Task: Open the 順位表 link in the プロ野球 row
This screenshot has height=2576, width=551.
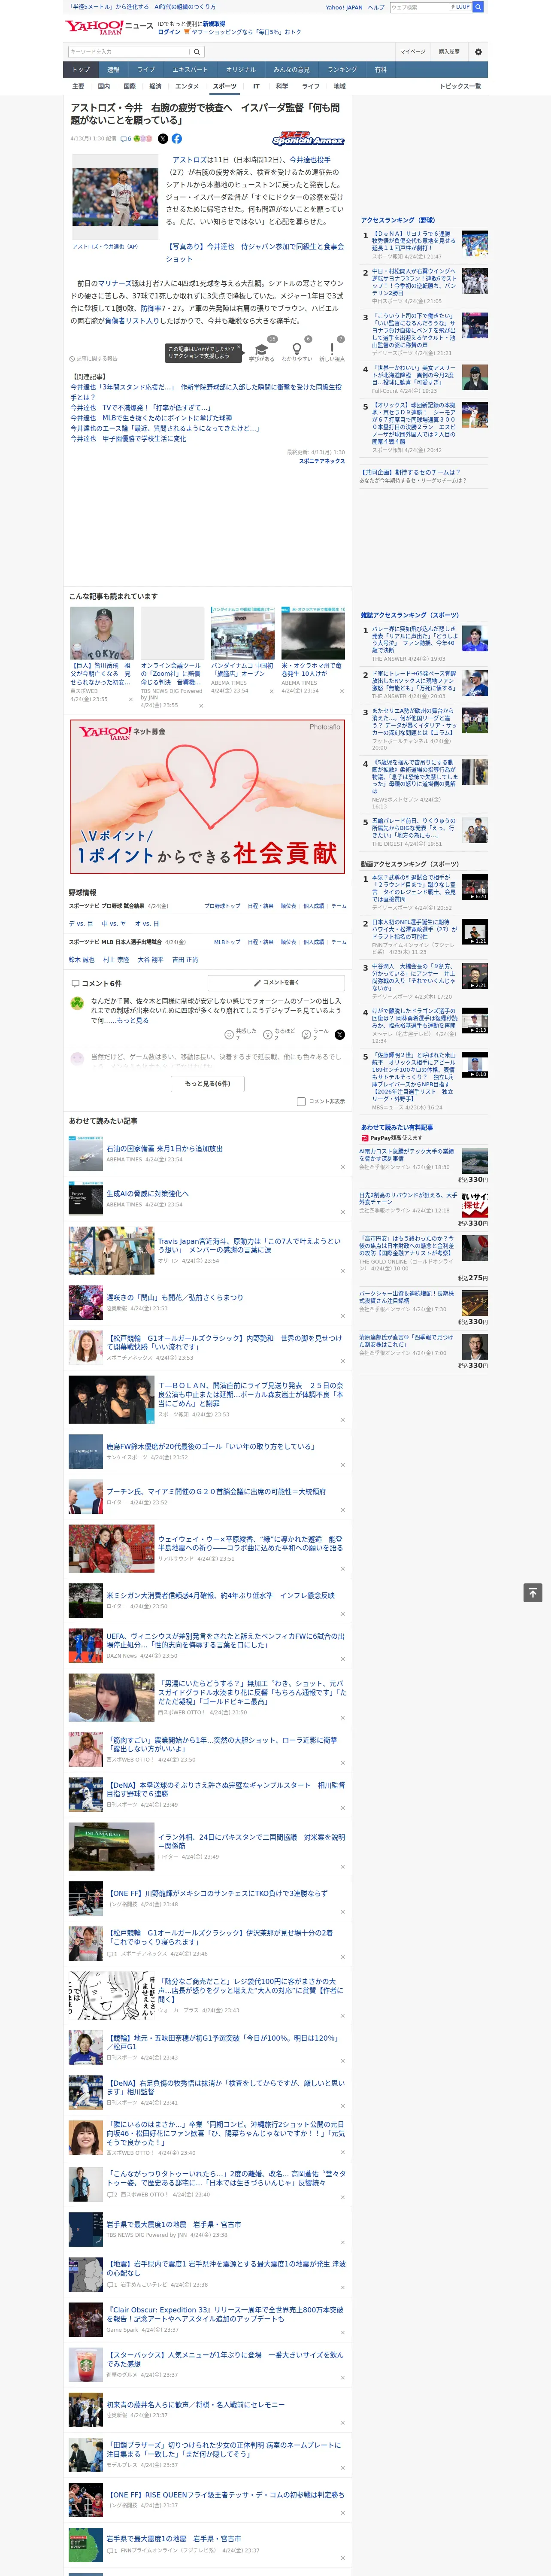Action: (288, 906)
